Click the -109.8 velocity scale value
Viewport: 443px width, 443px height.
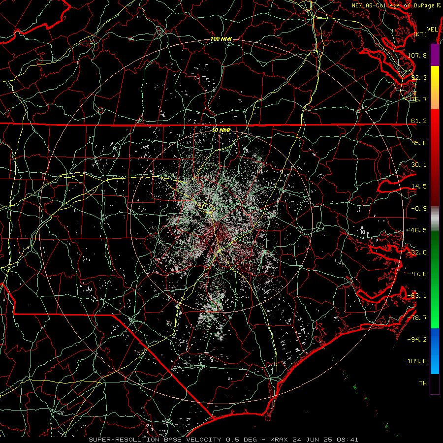tap(415, 361)
